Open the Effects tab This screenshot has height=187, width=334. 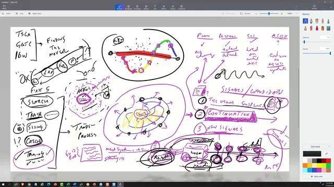pos(163,7)
